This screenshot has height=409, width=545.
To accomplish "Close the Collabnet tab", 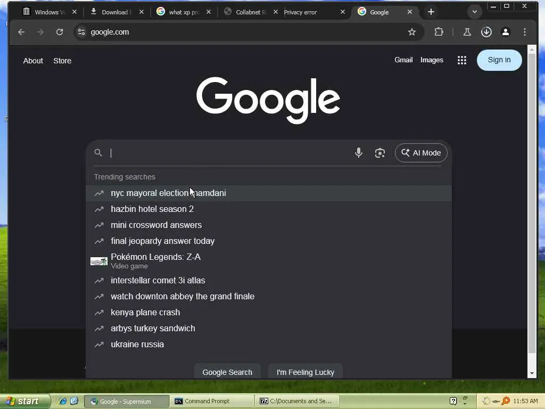I will pos(276,12).
